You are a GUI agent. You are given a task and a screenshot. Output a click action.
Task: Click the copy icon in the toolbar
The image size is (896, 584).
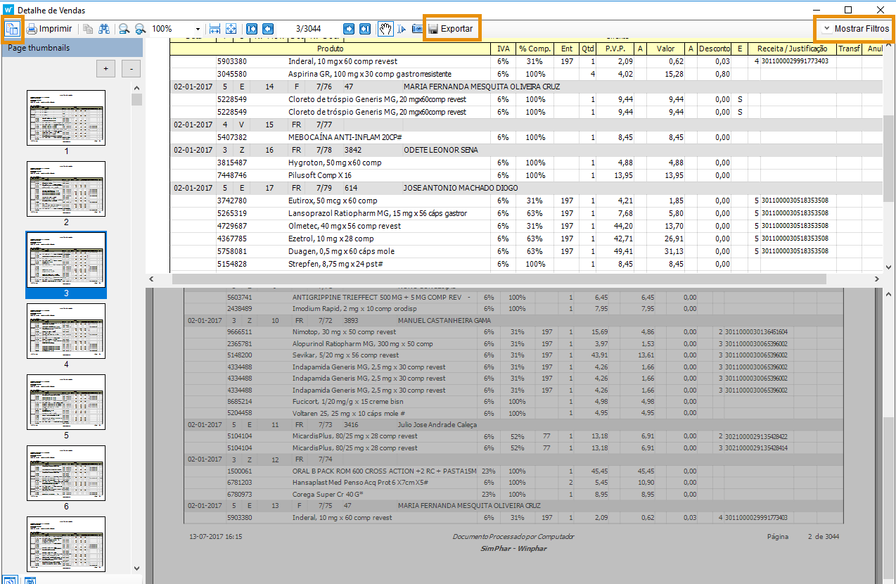pos(88,29)
